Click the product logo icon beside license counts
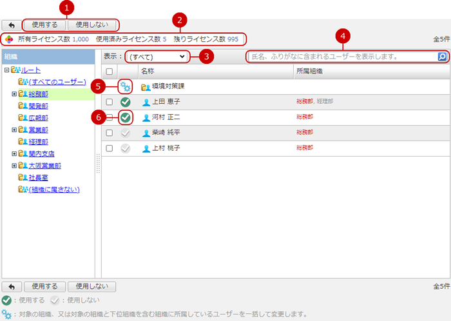This screenshot has width=451, height=321. (x=9, y=39)
